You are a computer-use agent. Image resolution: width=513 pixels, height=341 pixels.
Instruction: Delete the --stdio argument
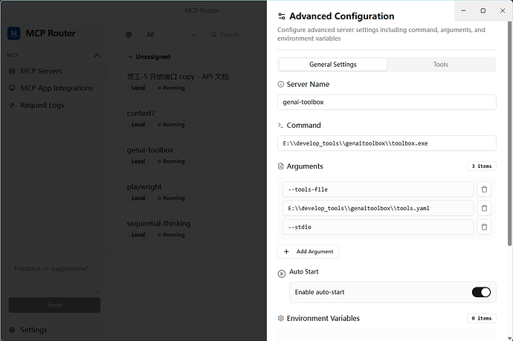pyautogui.click(x=484, y=227)
